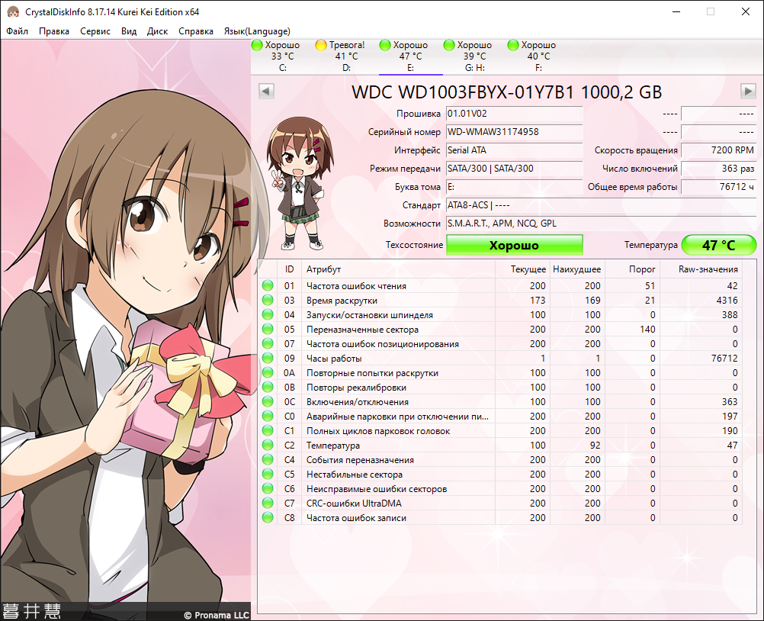Select the Повторные попытки раскрутки attribute text

click(372, 373)
